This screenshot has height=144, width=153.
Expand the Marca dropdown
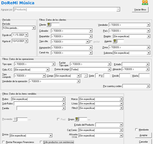pos(121,99)
